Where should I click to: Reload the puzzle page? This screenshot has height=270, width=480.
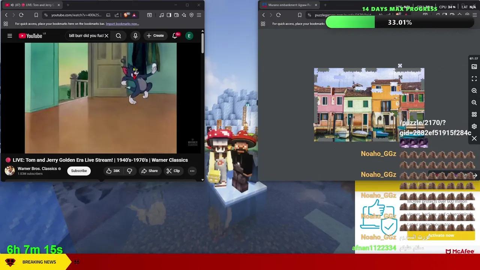coord(278,15)
